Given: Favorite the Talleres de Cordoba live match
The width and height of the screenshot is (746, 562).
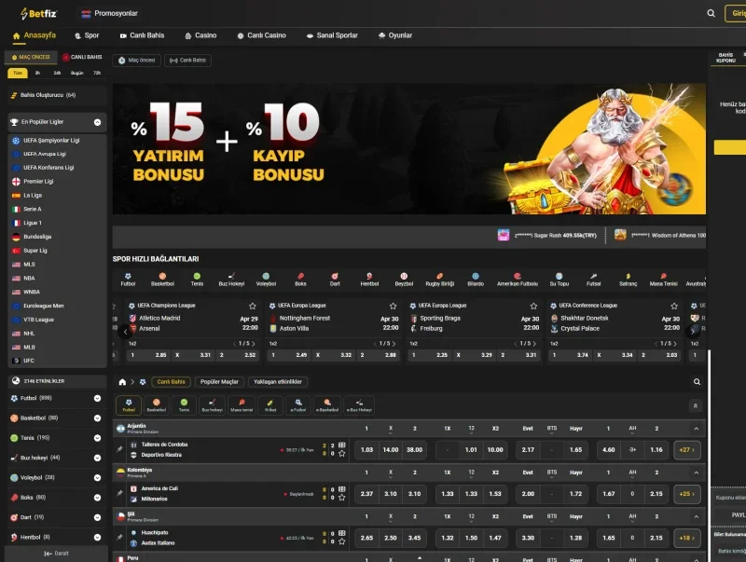Looking at the screenshot, I should click(x=341, y=454).
